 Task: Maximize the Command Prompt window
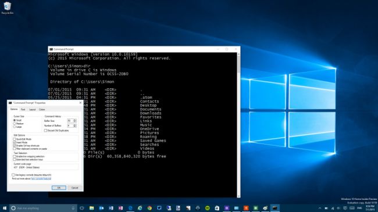[227, 49]
